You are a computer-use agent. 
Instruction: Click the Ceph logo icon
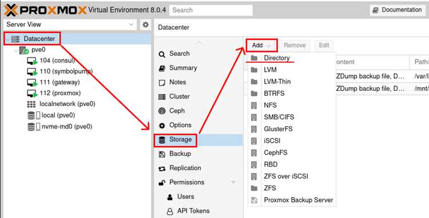162,111
